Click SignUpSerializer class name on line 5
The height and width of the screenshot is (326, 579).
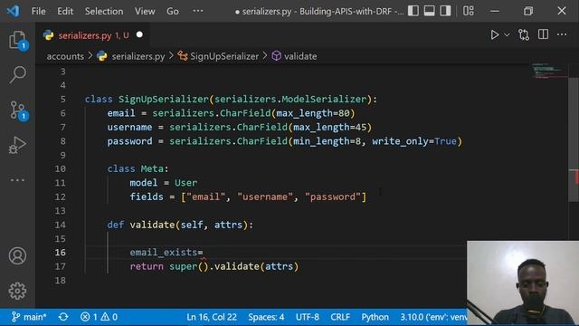[164, 99]
